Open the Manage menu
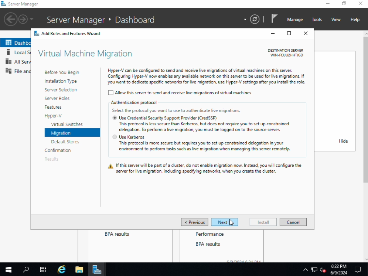The image size is (368, 276). (295, 20)
